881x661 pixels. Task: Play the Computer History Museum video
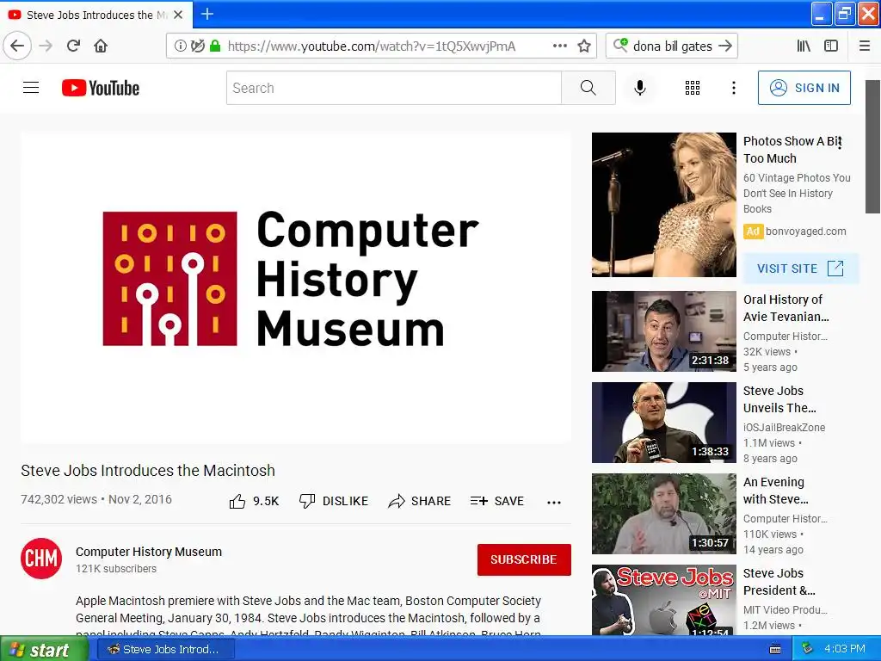point(296,287)
